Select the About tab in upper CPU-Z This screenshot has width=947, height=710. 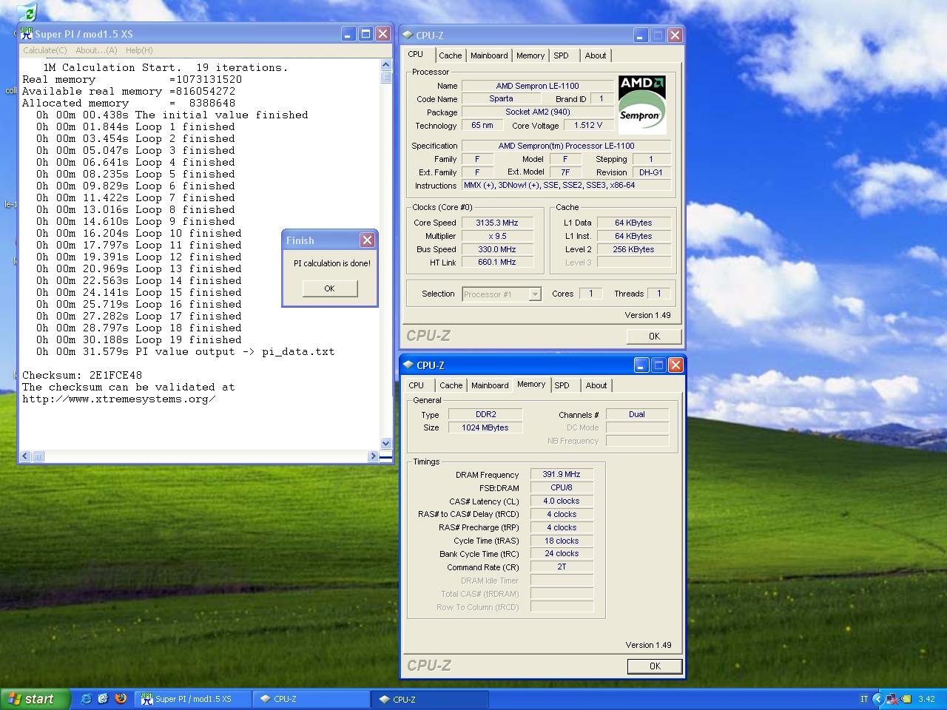pyautogui.click(x=596, y=55)
